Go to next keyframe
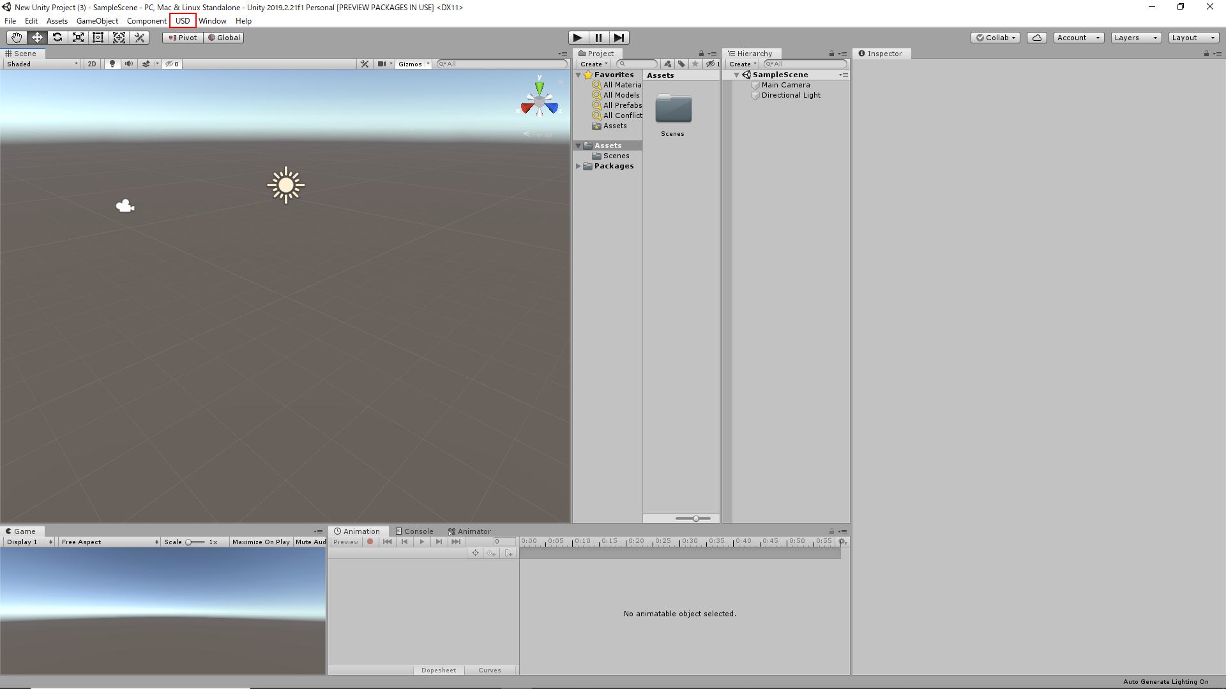The image size is (1226, 689). click(439, 542)
